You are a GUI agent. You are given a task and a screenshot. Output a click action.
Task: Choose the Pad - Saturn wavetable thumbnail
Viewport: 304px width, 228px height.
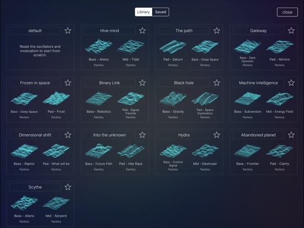point(173,46)
